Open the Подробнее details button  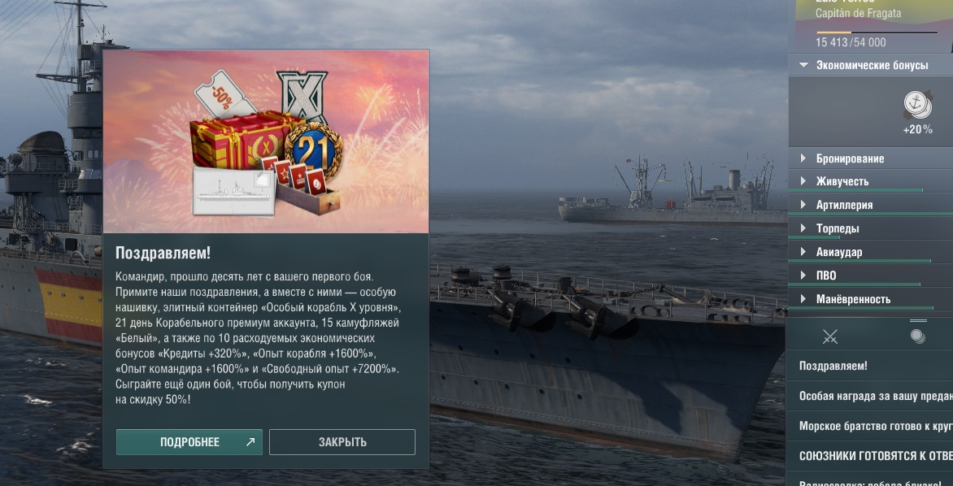pyautogui.click(x=189, y=442)
